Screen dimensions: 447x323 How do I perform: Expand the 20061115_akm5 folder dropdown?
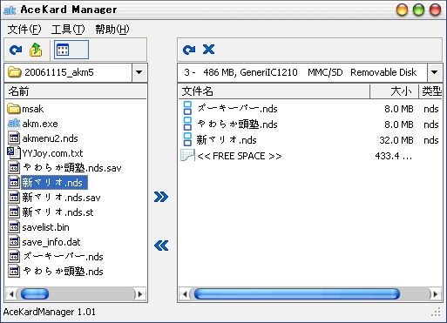coord(139,72)
